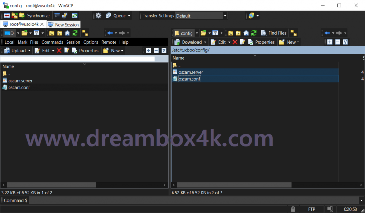Click local Unselect Files minus icon
This screenshot has width=365, height=213.
(156, 51)
